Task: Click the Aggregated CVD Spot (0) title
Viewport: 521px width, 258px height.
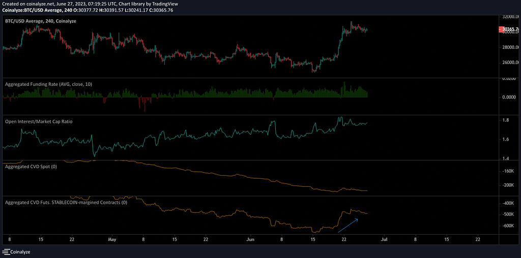Action: [x=31, y=167]
